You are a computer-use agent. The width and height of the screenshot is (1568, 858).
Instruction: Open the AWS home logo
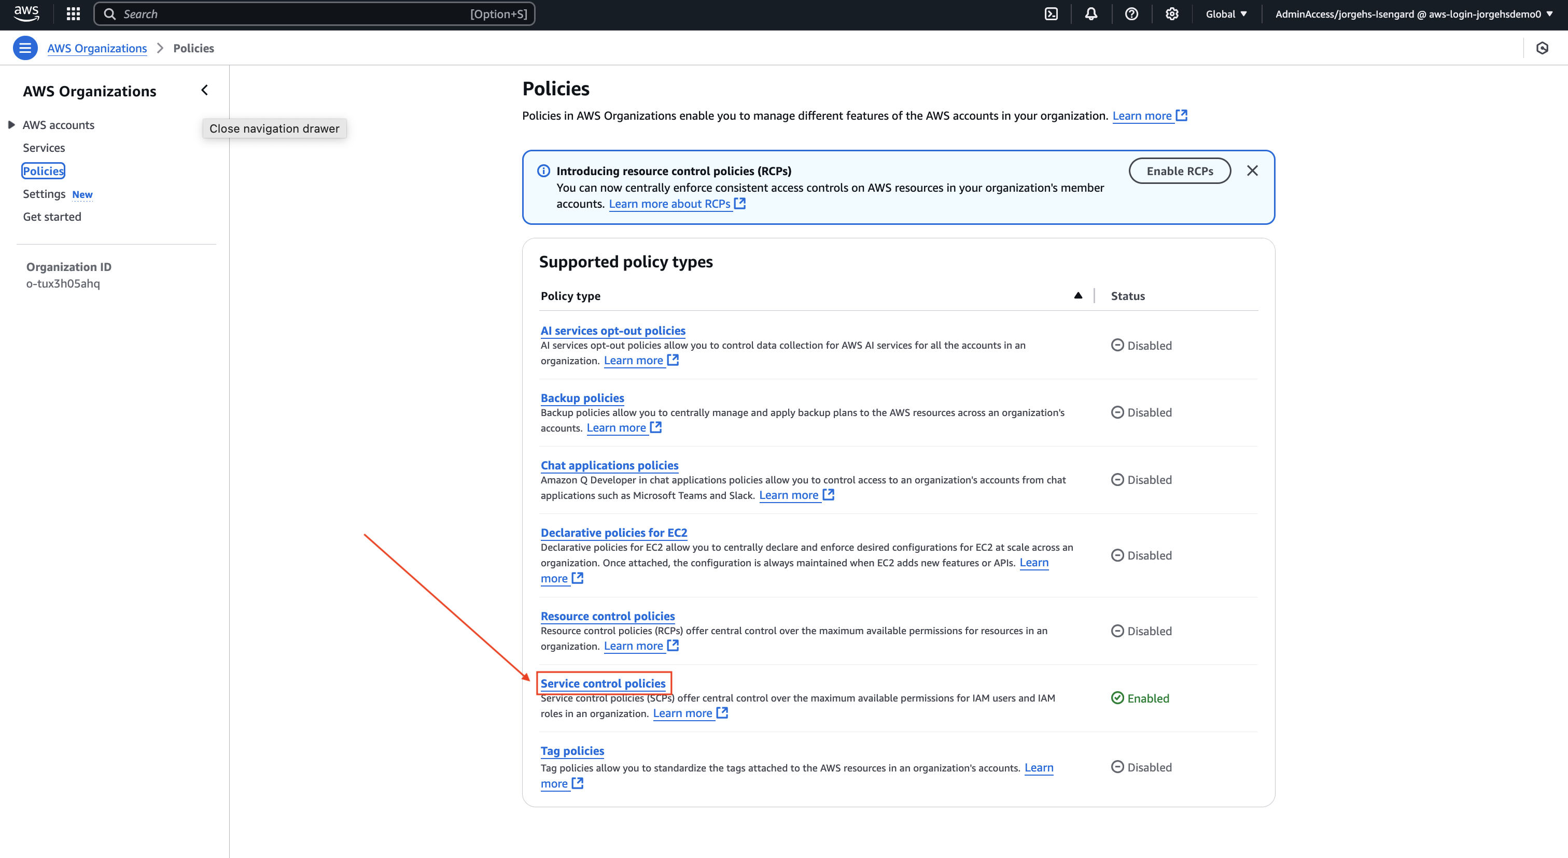(x=26, y=13)
